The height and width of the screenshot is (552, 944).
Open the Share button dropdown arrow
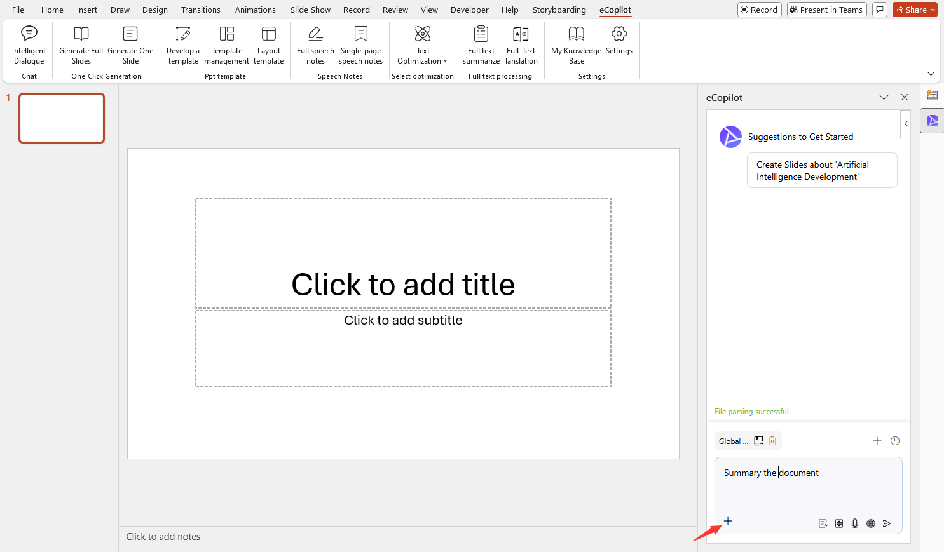(933, 10)
